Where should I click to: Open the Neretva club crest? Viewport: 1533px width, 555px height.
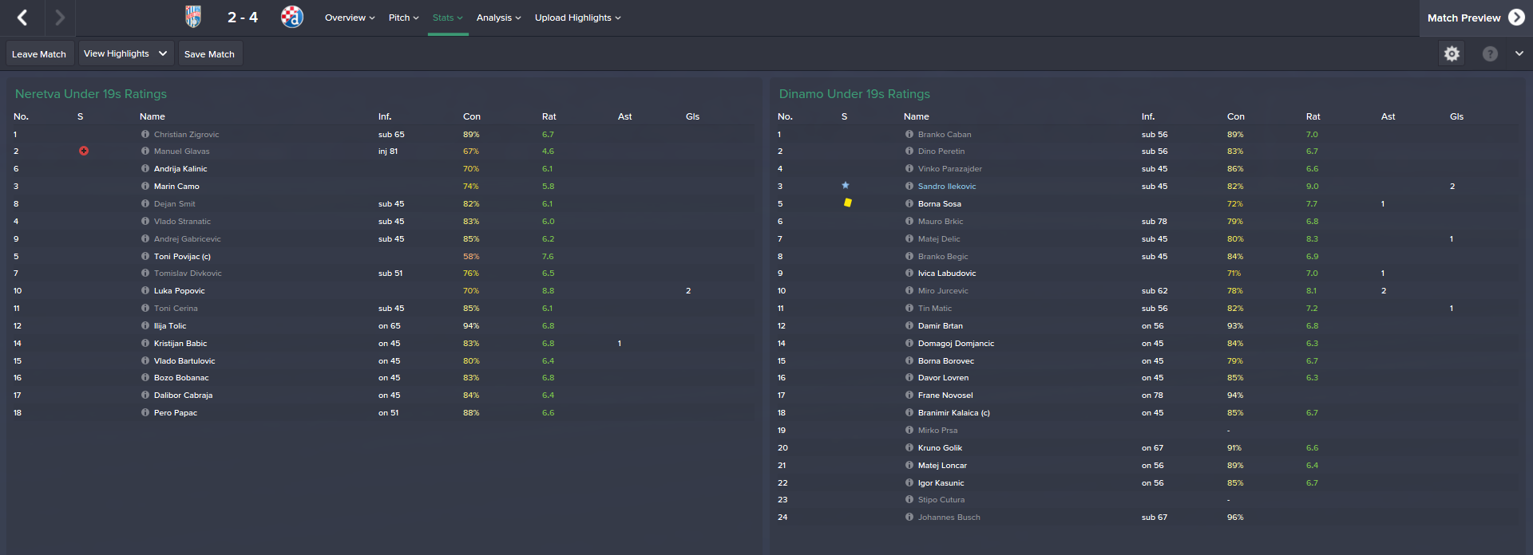pos(193,17)
